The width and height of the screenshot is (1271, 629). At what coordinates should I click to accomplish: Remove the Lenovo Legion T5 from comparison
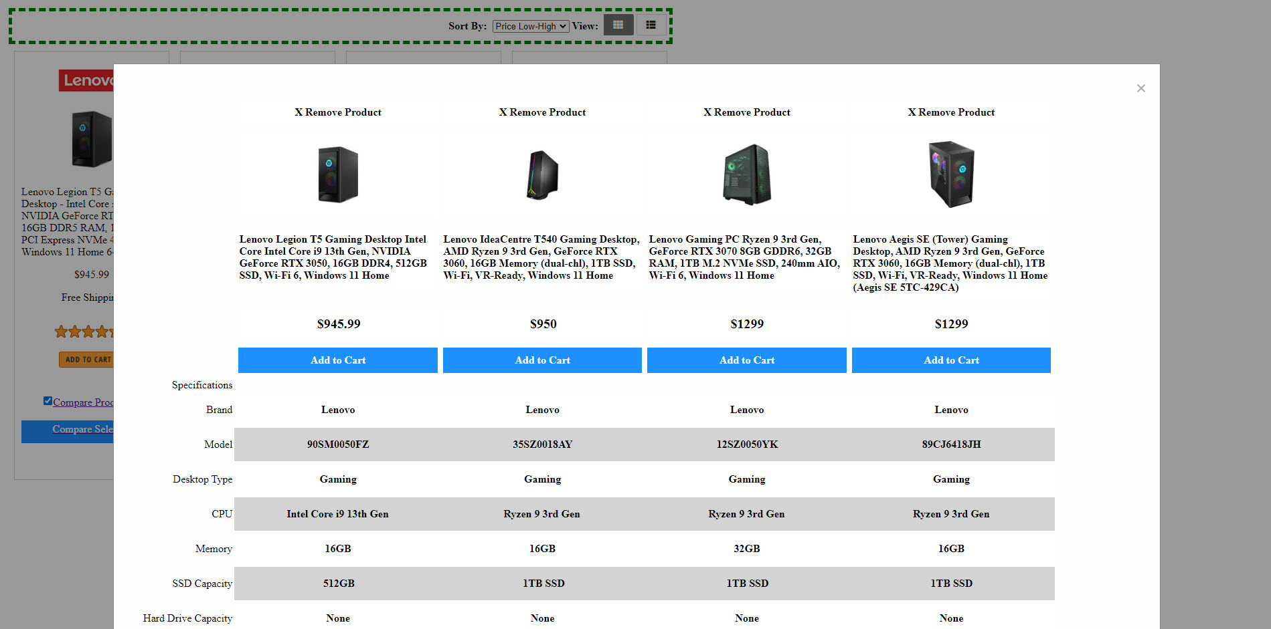pyautogui.click(x=337, y=112)
